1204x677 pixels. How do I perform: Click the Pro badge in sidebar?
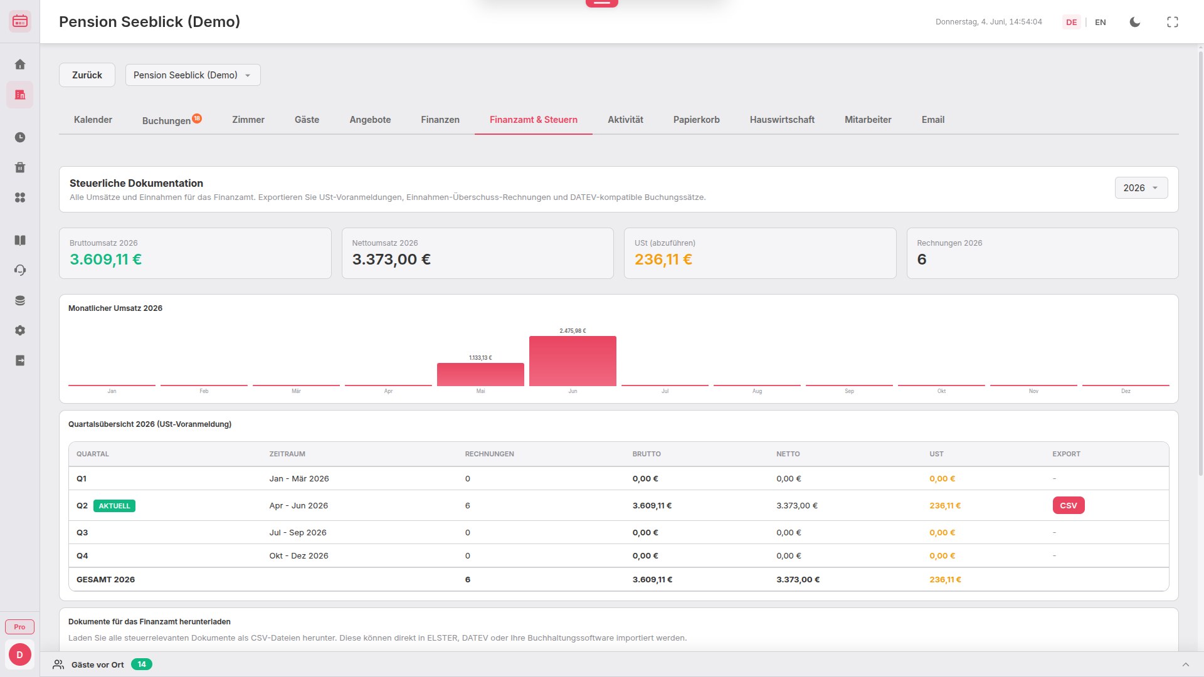coord(20,627)
